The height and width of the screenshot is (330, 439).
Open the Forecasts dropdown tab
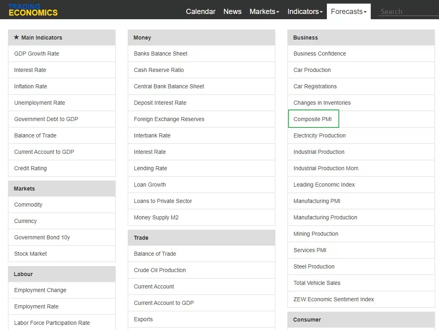[348, 12]
